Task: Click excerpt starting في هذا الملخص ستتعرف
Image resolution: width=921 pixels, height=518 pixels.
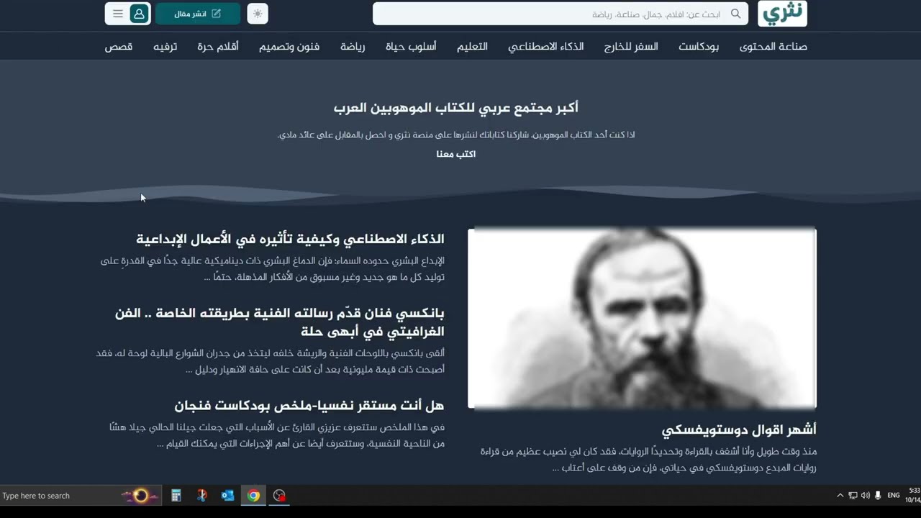Action: (277, 436)
